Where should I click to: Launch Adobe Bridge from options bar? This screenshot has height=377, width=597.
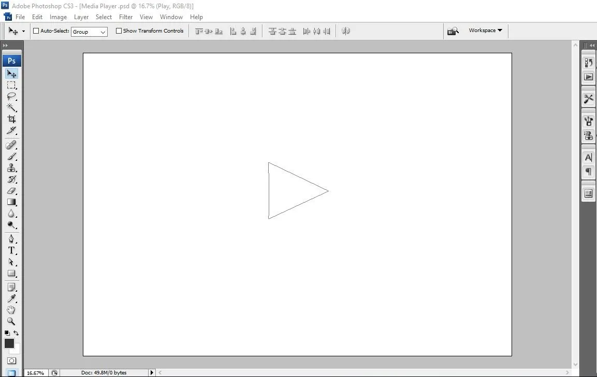point(453,31)
